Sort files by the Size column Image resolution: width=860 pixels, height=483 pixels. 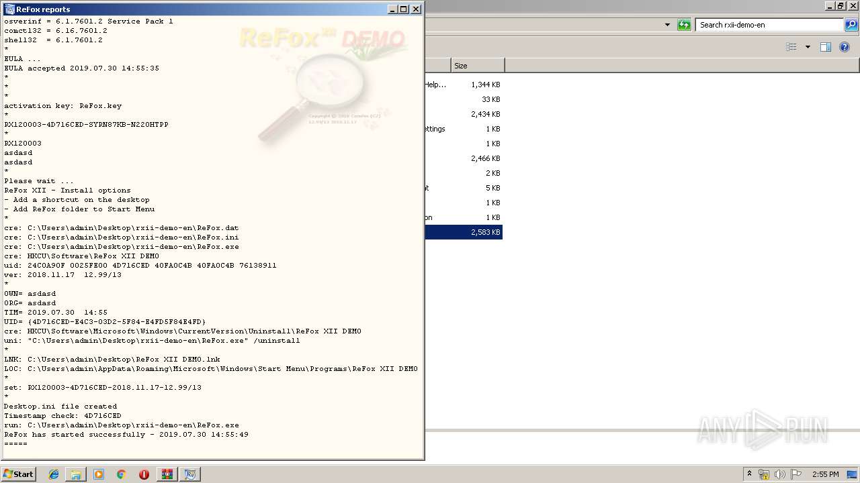click(x=478, y=66)
